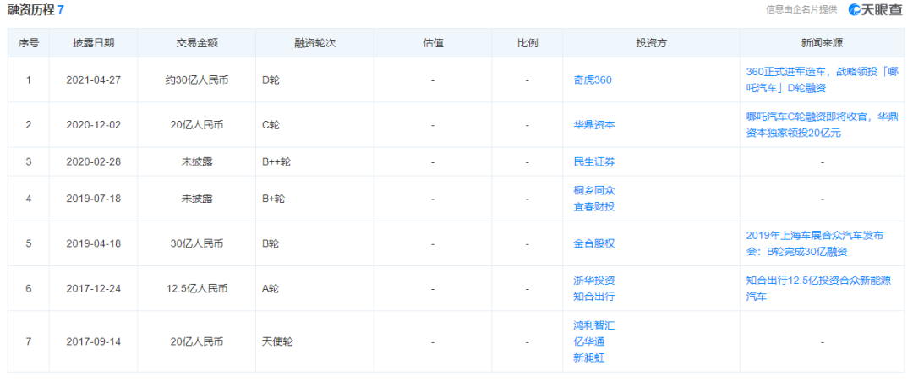This screenshot has width=913, height=382.
Task: Select the date 2019-07-18 cell
Action: tap(93, 199)
